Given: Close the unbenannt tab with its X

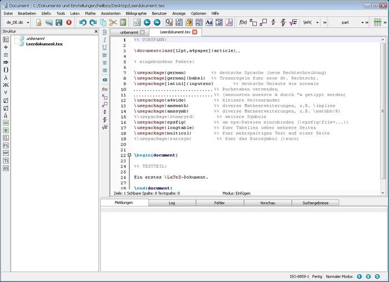Looking at the screenshot, I should point(142,32).
